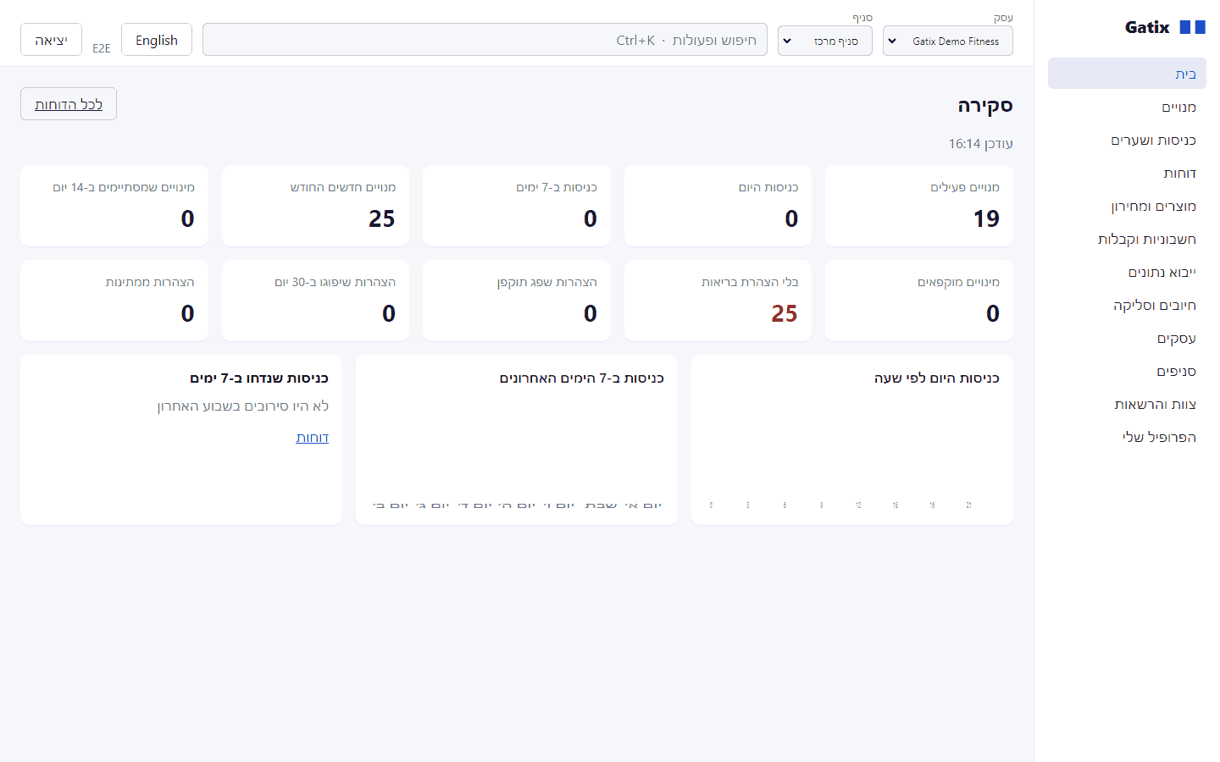This screenshot has height=762, width=1220.
Task: Click the Gatix logo in the sidebar
Action: click(x=1165, y=28)
